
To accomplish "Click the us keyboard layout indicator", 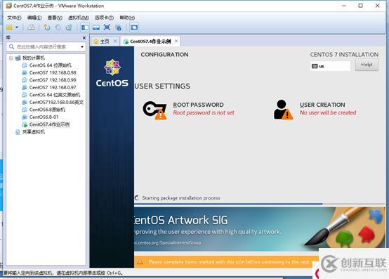I will pyautogui.click(x=330, y=66).
